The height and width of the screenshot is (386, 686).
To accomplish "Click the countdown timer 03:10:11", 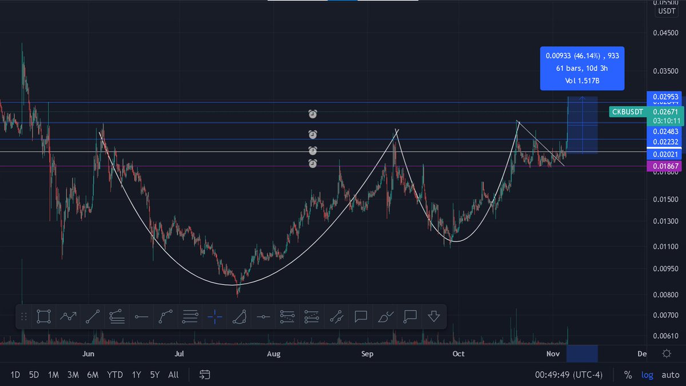I will [665, 121].
